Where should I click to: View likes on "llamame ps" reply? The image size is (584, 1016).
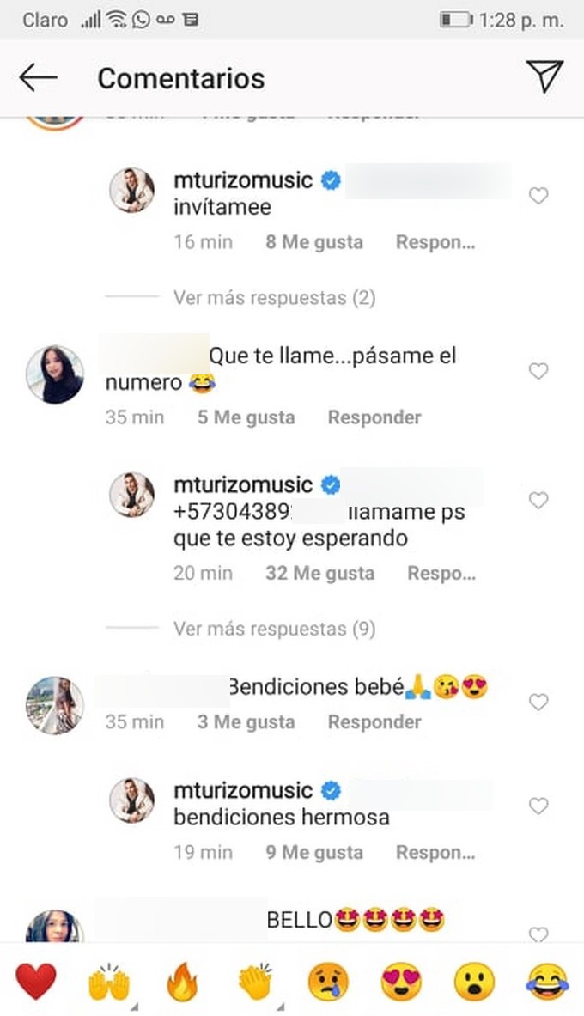coord(319,573)
